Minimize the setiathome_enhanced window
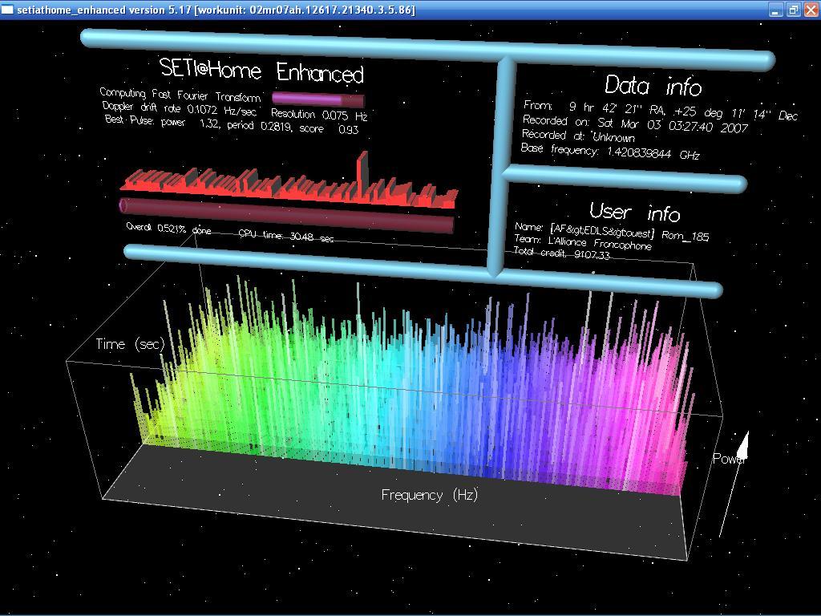This screenshot has height=616, width=821. [775, 10]
